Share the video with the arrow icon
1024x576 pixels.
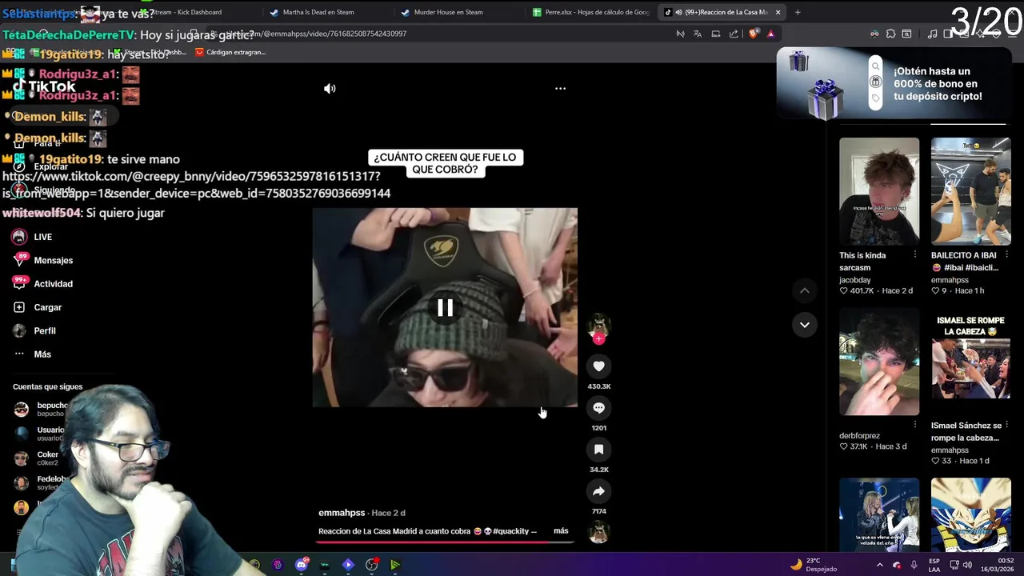coord(598,491)
